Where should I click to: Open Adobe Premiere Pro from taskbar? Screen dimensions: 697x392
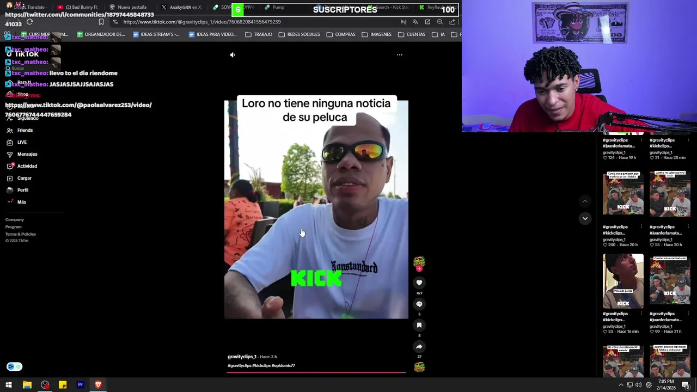pyautogui.click(x=81, y=385)
